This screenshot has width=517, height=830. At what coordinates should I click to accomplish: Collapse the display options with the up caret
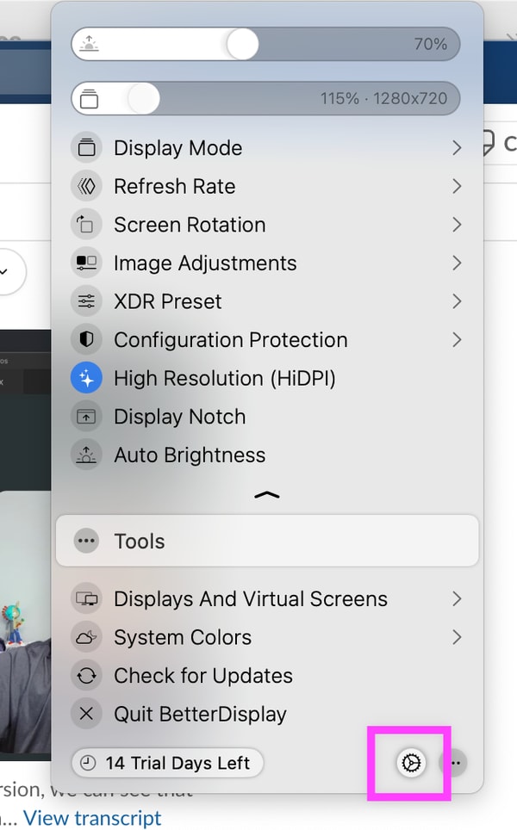[267, 495]
